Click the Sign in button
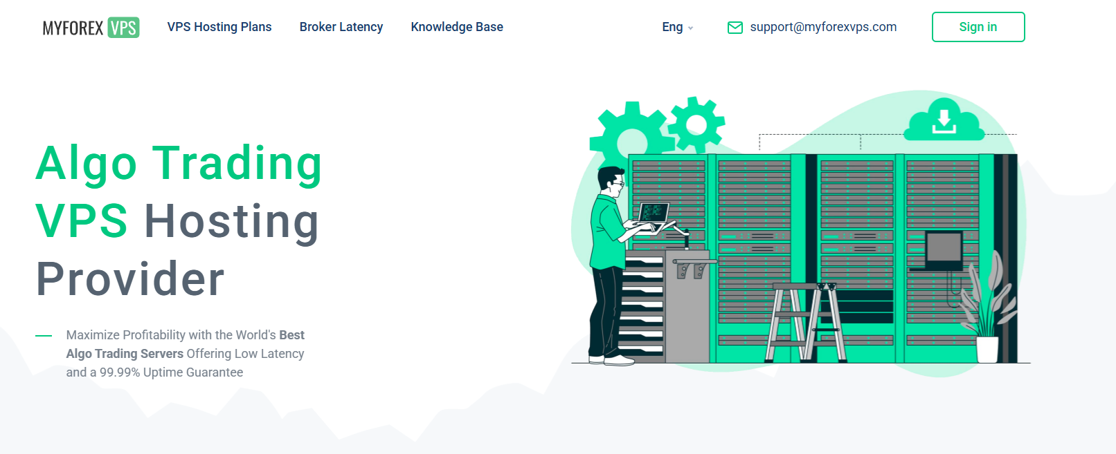The width and height of the screenshot is (1116, 454). click(978, 27)
